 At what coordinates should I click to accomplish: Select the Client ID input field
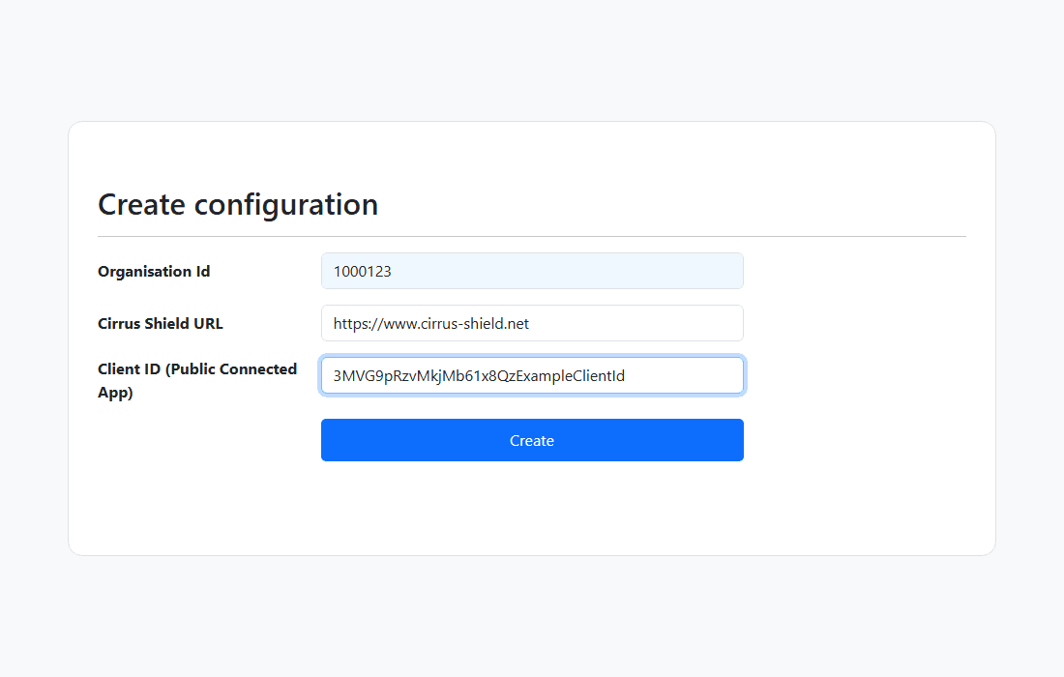(x=532, y=375)
